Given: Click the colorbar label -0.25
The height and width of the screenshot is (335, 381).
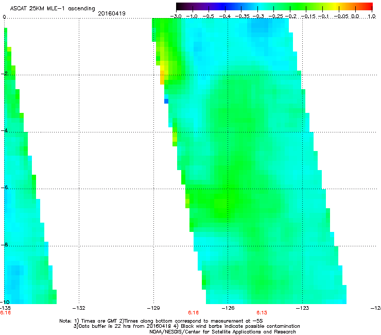Looking at the screenshot, I should (x=276, y=16).
